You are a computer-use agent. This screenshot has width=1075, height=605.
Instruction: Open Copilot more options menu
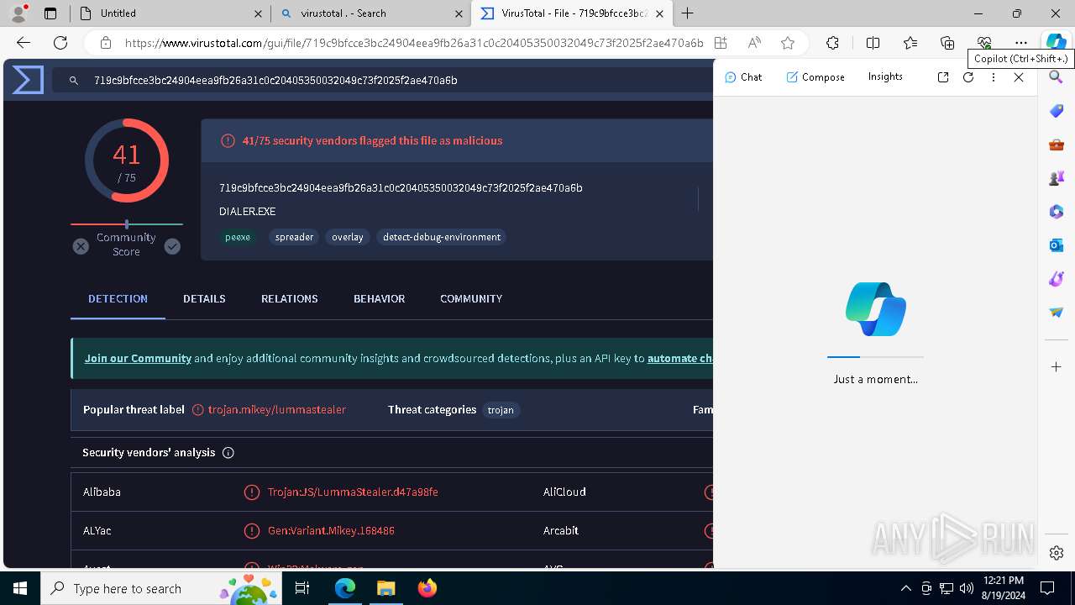pyautogui.click(x=994, y=77)
